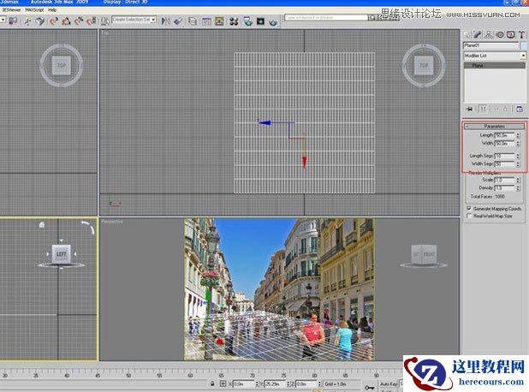Click the Length Segs field

click(x=504, y=156)
